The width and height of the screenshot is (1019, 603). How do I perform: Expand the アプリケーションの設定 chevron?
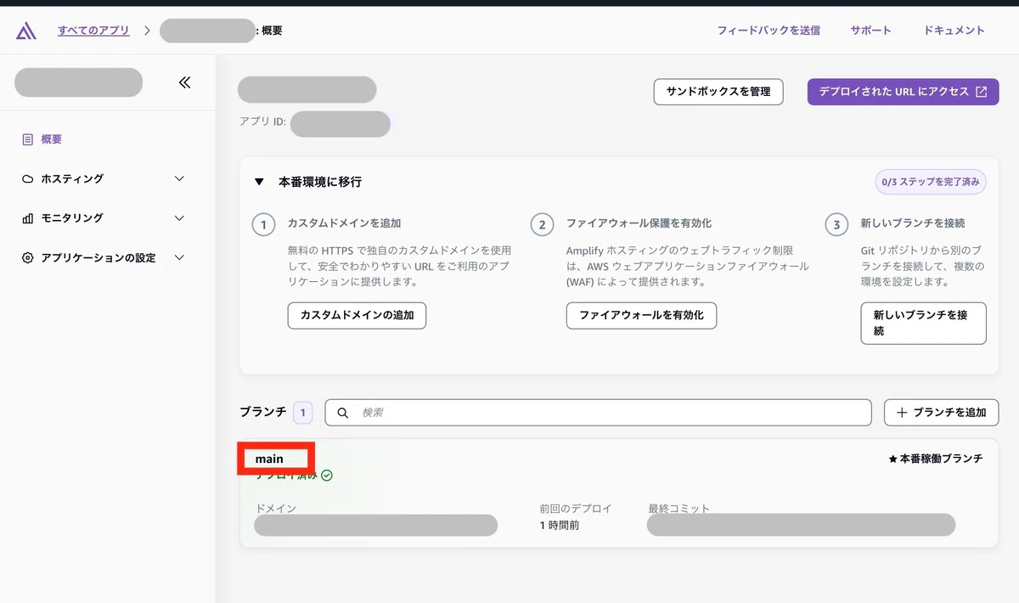tap(179, 257)
